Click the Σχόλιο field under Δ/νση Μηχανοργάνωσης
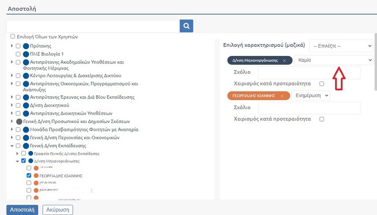Screen dimensions: 377x215 click(x=309, y=73)
